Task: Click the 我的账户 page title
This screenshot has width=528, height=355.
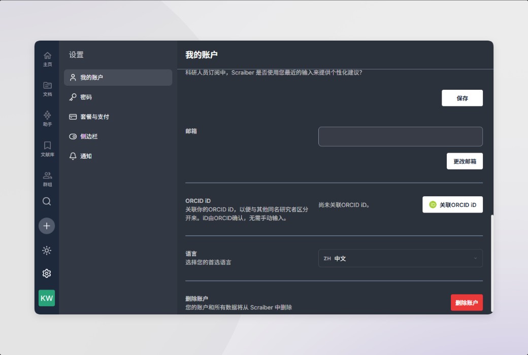Action: [x=202, y=55]
